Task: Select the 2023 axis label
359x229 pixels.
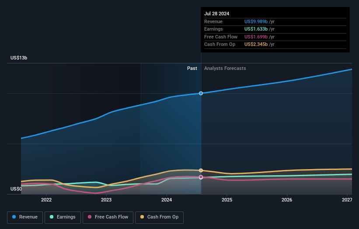Action: [106, 200]
